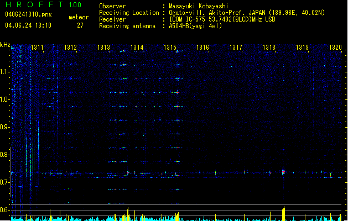
Task: Click the 0.7 kHz axis label
Action: coord(4,182)
